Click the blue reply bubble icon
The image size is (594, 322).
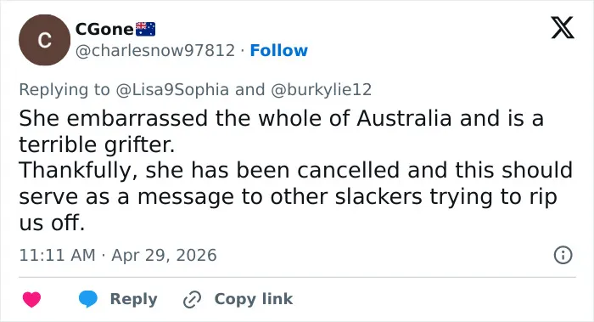[88, 299]
